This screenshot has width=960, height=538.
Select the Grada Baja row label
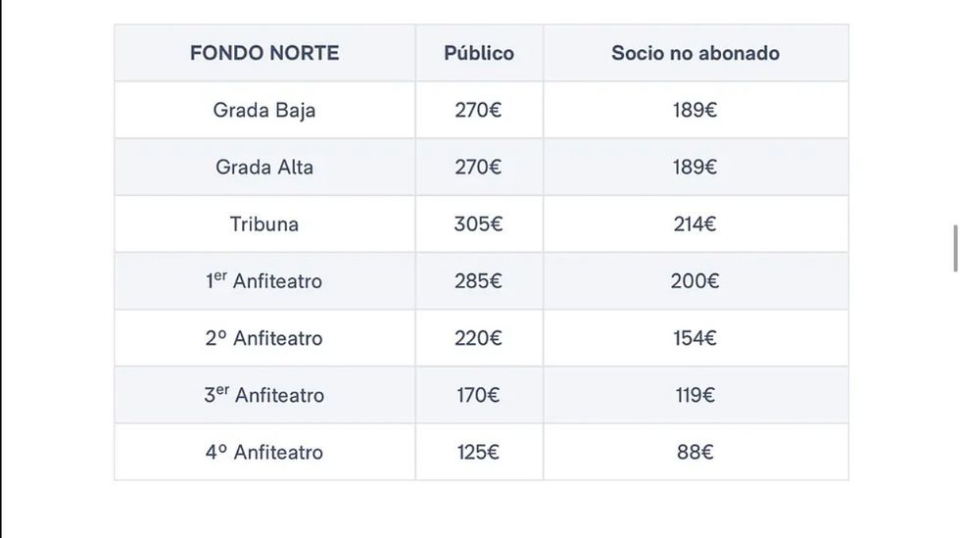point(264,110)
